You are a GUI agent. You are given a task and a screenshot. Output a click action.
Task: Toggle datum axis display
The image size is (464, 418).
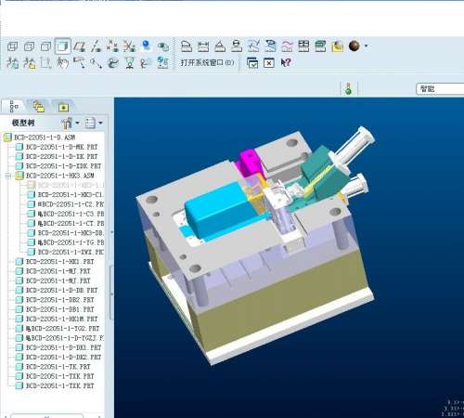tap(97, 46)
